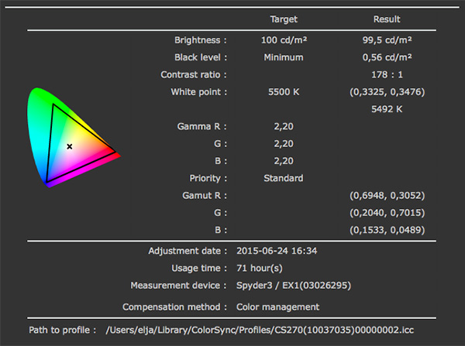The width and height of the screenshot is (465, 346).
Task: Click the Usage time label
Action: click(x=199, y=268)
